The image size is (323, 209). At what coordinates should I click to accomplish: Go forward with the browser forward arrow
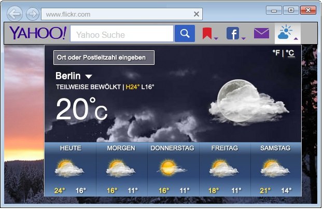[33, 14]
